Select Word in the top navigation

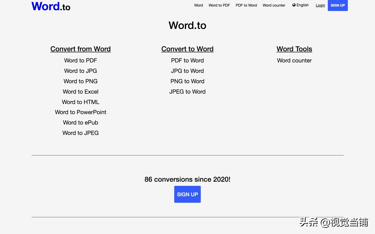click(x=198, y=5)
